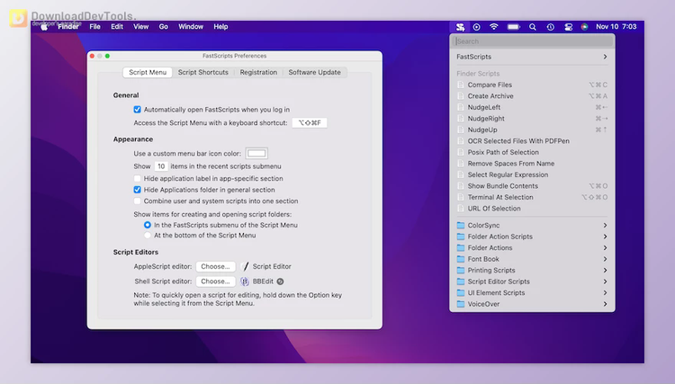Image resolution: width=675 pixels, height=384 pixels.
Task: Click the Script Editor app icon
Action: tap(245, 266)
